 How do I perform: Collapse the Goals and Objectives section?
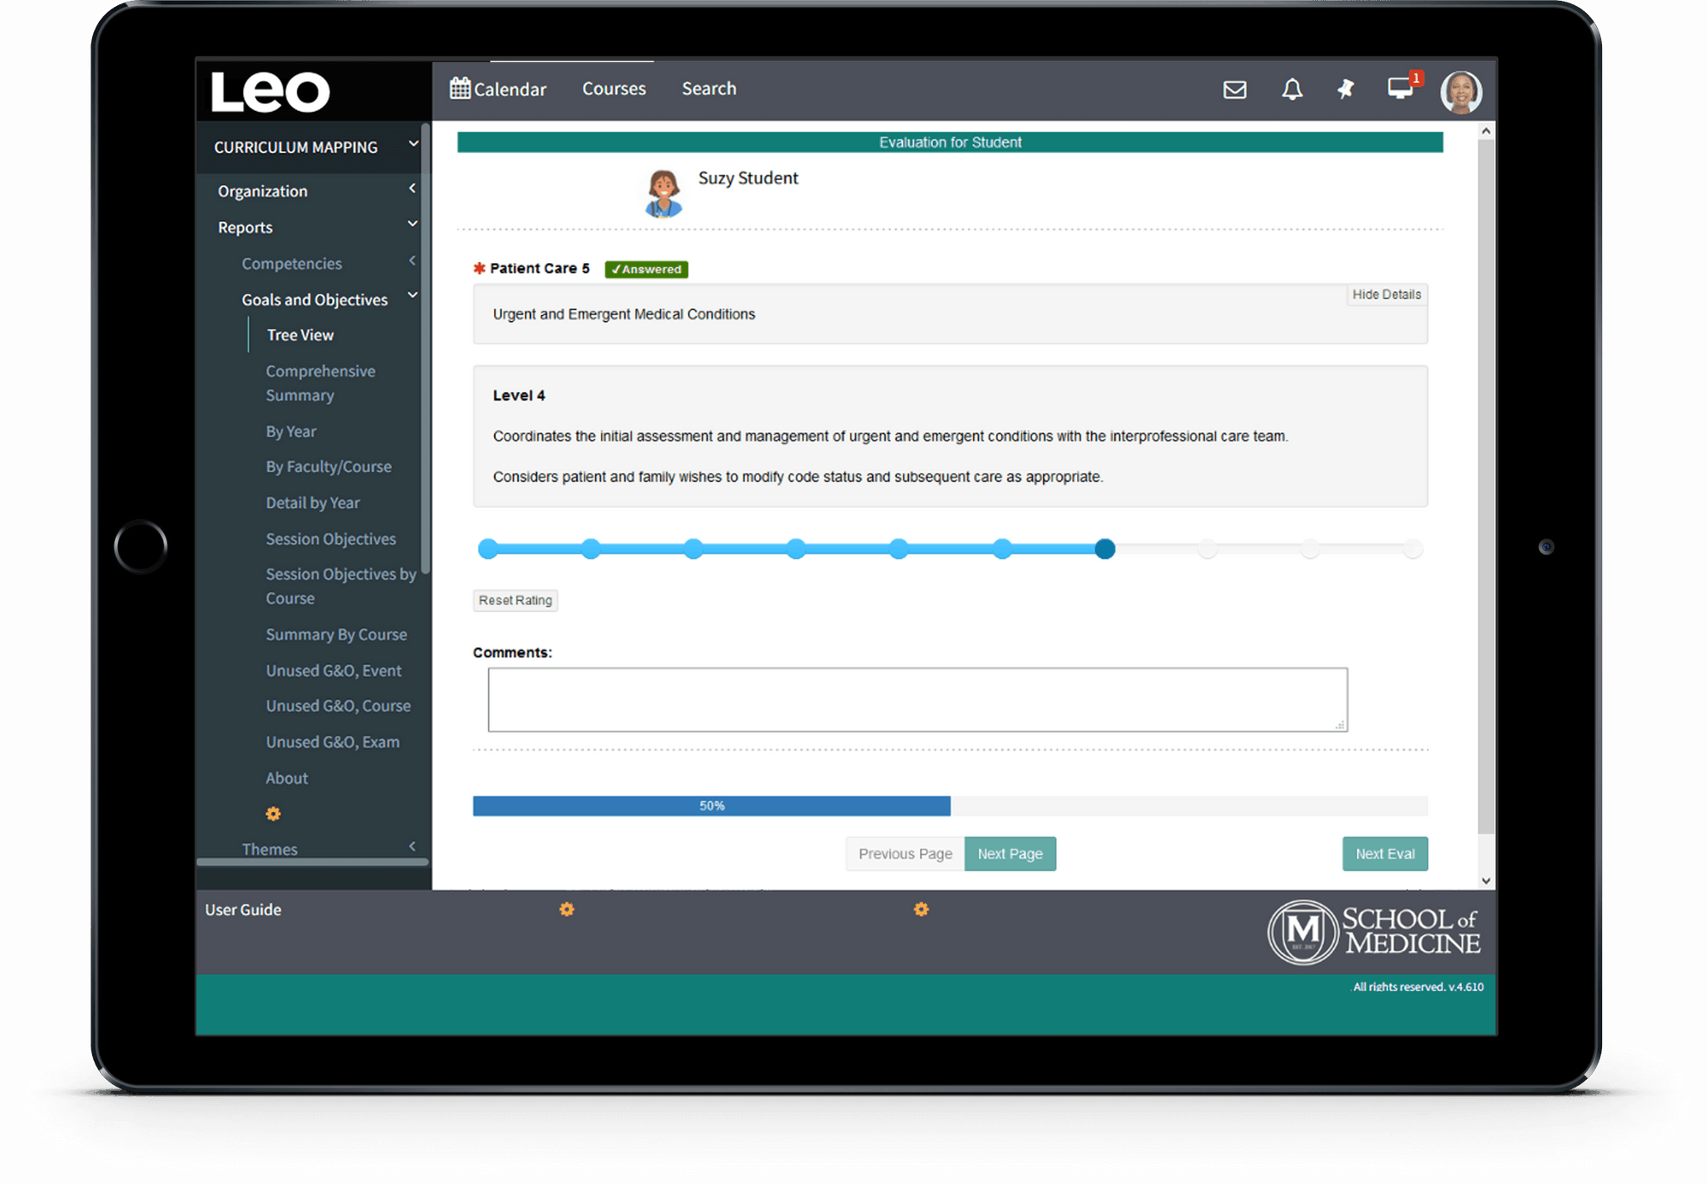tap(413, 295)
